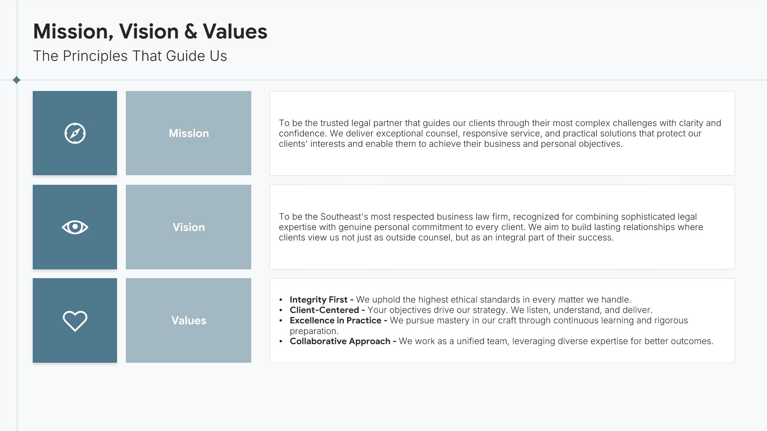Screen dimensions: 767x431
Task: Click the bullet point before "Excellence in Practice"
Action: (281, 321)
